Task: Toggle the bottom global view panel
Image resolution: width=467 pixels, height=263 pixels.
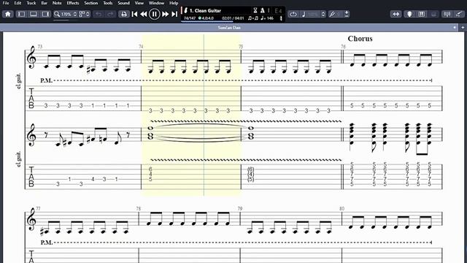Action: 34,14
